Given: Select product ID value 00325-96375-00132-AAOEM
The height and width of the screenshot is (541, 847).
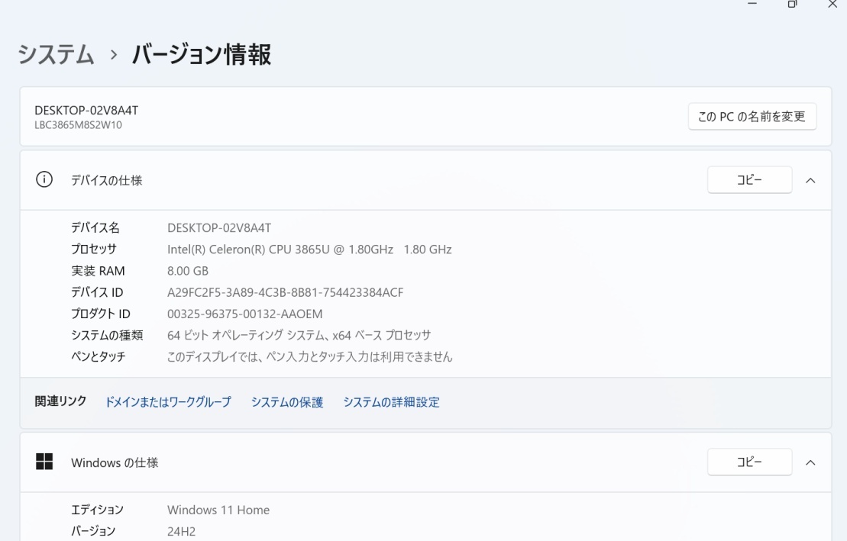Looking at the screenshot, I should point(244,314).
